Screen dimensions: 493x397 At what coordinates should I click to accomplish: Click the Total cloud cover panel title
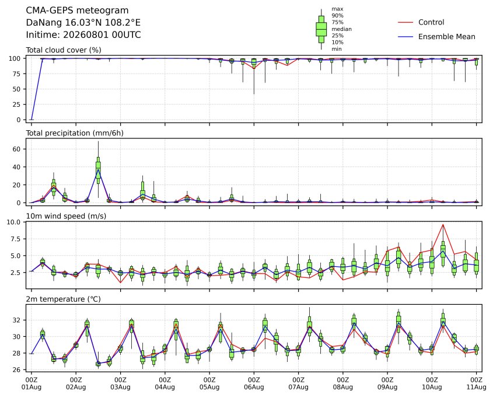[64, 50]
